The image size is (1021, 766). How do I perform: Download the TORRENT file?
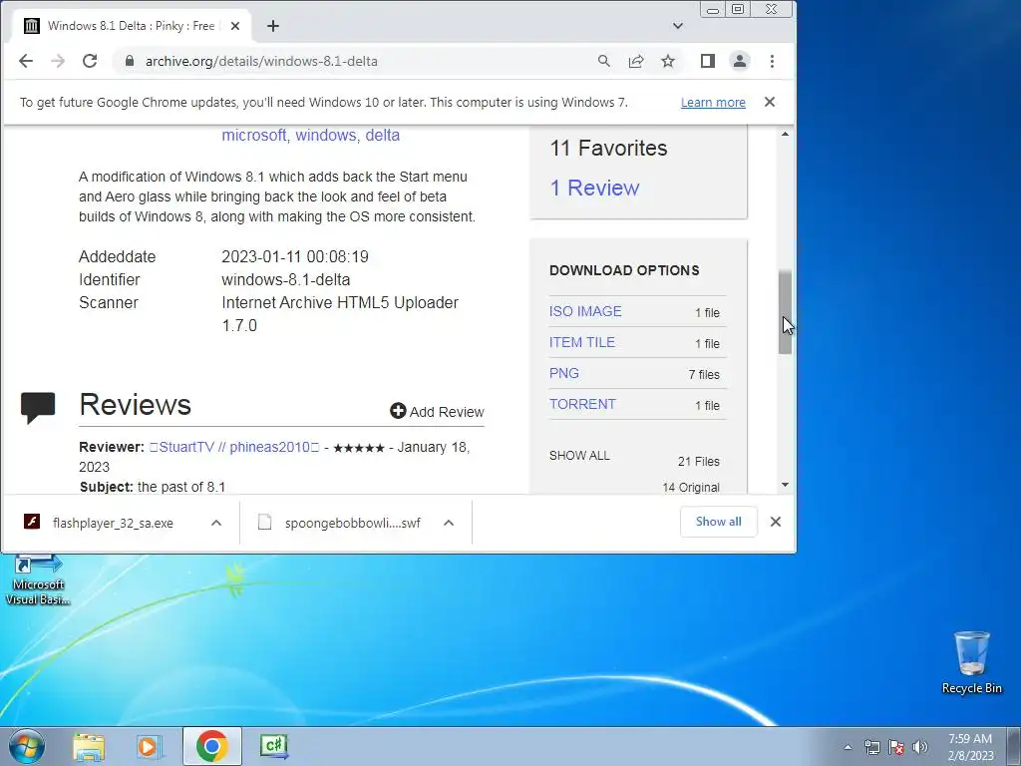click(x=582, y=404)
